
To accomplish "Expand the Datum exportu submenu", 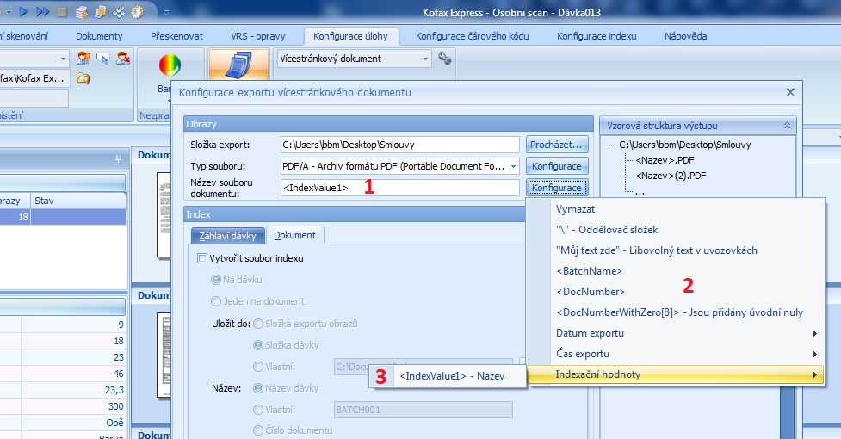I will pos(688,333).
